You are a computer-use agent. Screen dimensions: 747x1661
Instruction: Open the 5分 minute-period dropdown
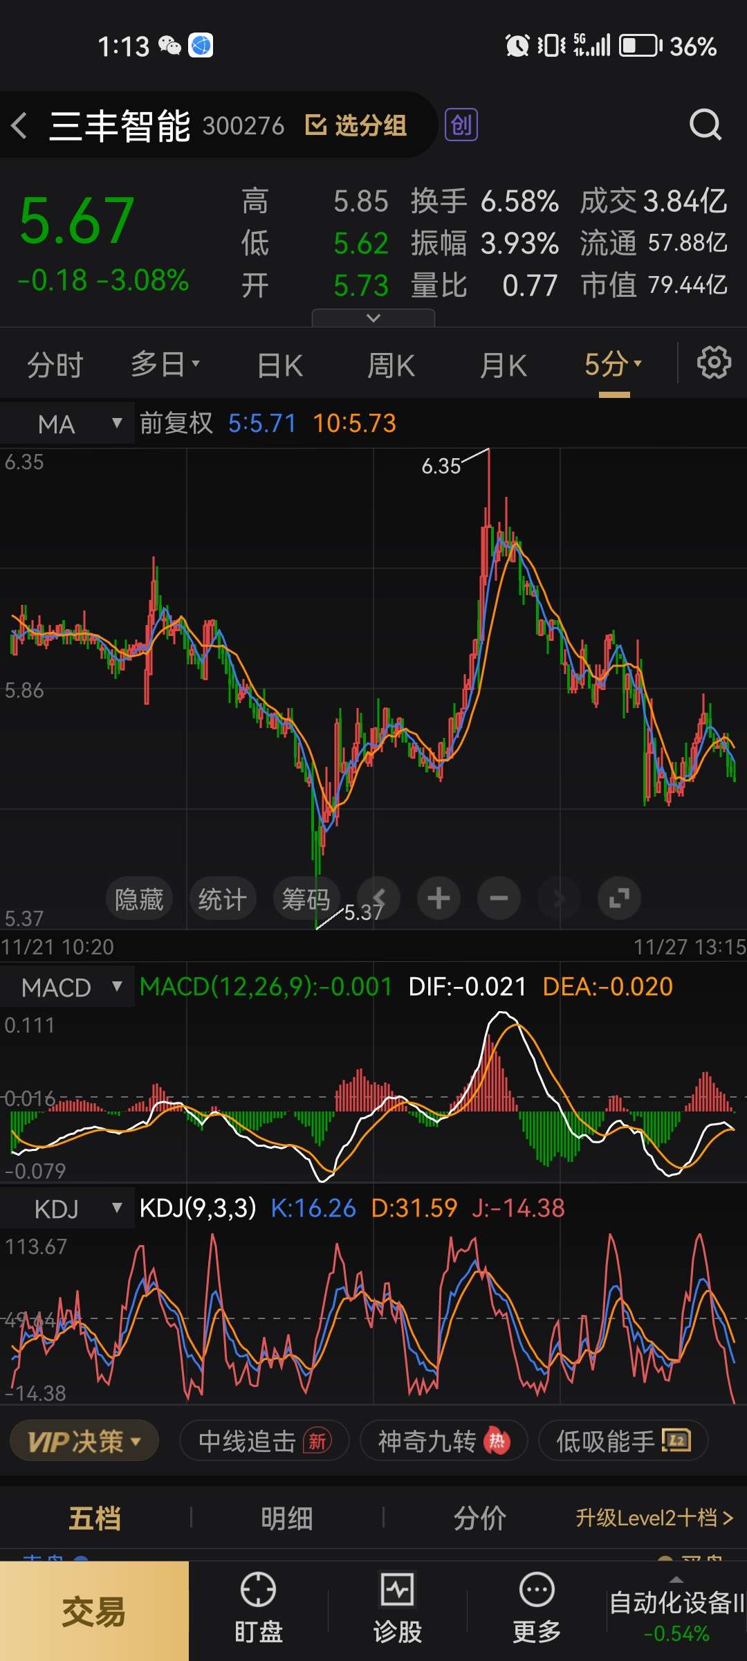(x=614, y=364)
